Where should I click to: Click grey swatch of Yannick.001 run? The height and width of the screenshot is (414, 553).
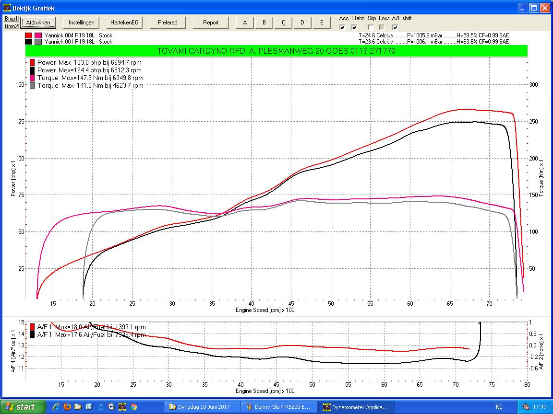pos(38,42)
